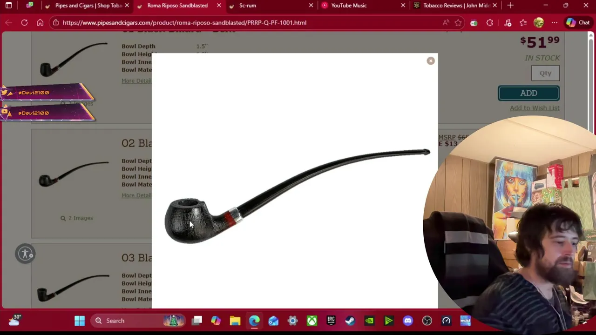Image resolution: width=596 pixels, height=335 pixels.
Task: Open the 2 Images gallery link
Action: point(77,218)
